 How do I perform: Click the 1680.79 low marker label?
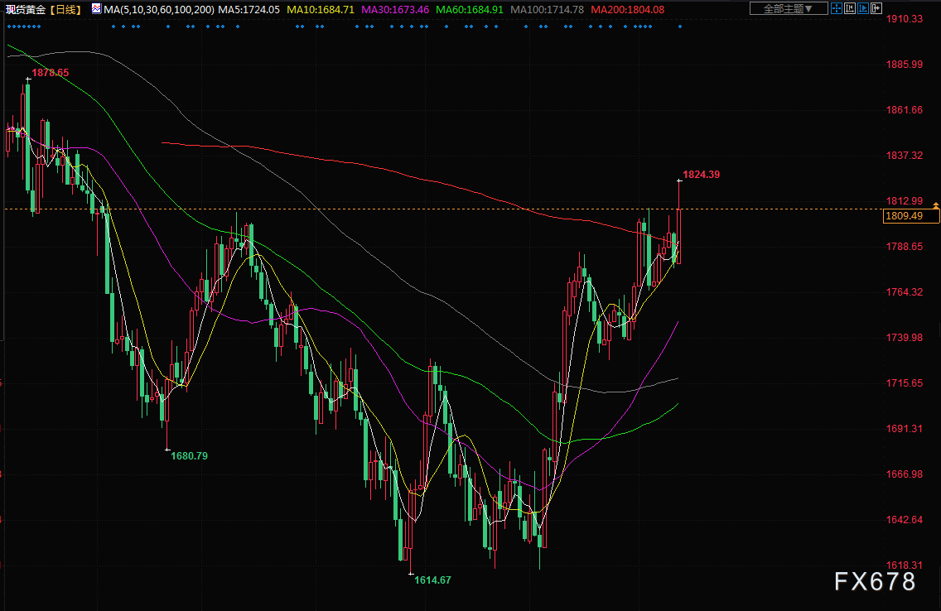[189, 455]
